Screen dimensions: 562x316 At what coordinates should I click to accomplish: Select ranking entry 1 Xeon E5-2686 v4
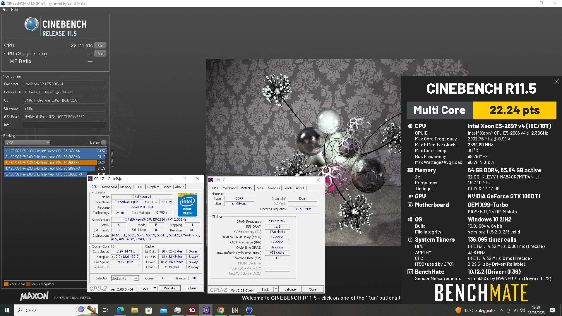pos(55,151)
